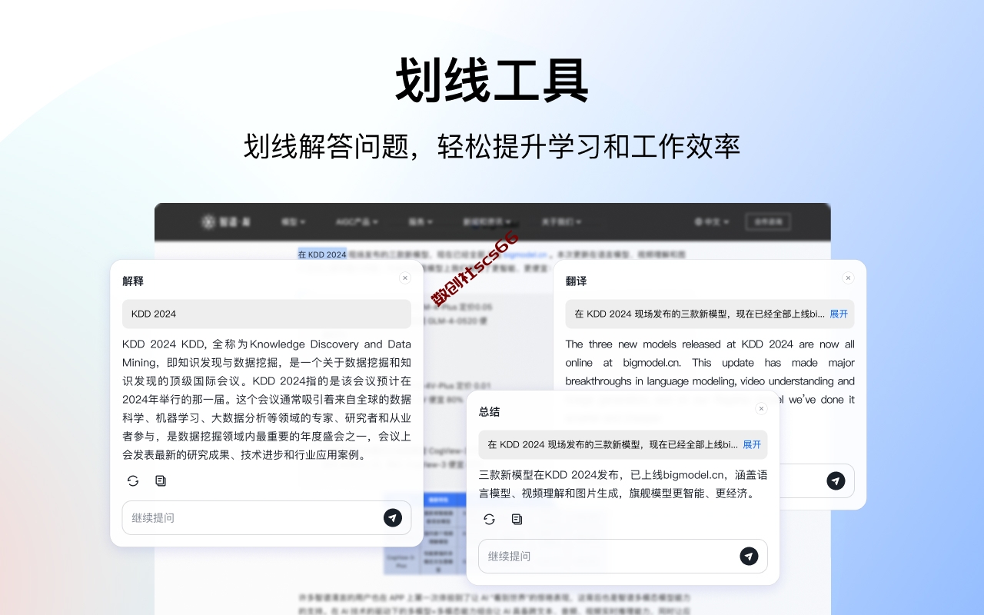The image size is (984, 615).
Task: Open the language selector in the navigation bar
Action: [x=712, y=222]
